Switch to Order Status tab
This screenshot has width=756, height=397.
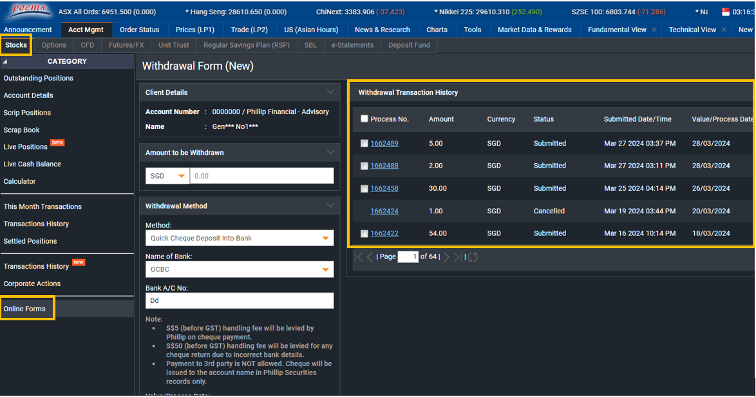coord(139,30)
